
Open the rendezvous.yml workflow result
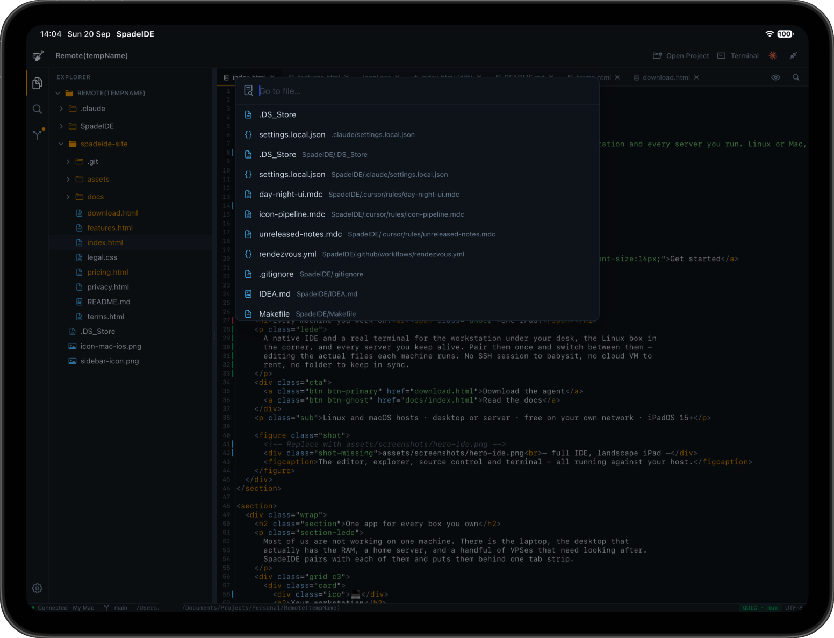coord(417,254)
